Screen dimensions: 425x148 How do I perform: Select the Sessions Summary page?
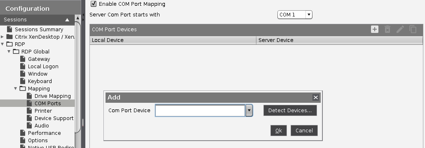[x=39, y=29]
